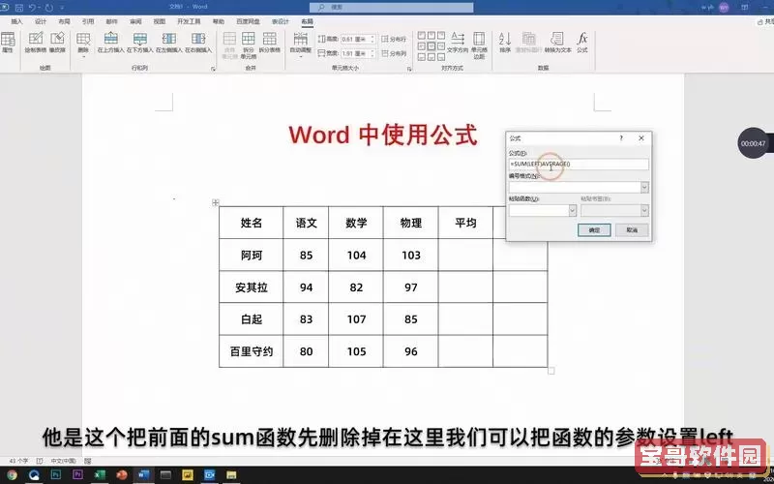
Task: Expand the paste bookmark dropdown in dialog
Action: [644, 211]
